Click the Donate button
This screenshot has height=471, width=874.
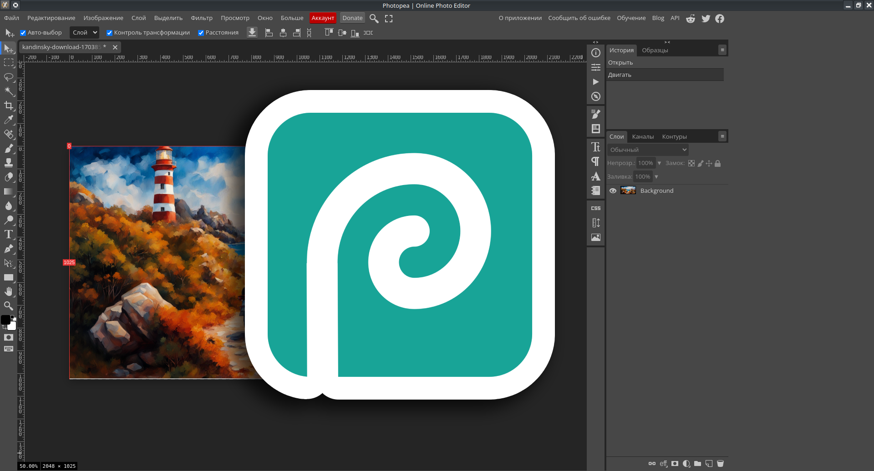click(352, 18)
